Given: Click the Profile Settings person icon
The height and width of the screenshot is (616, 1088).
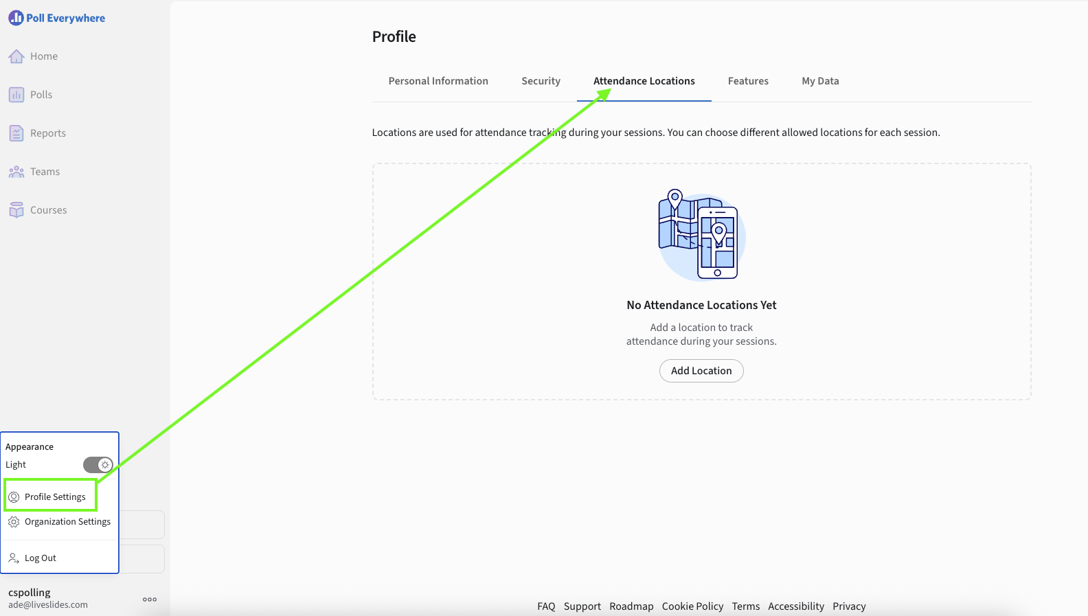Looking at the screenshot, I should tap(14, 497).
